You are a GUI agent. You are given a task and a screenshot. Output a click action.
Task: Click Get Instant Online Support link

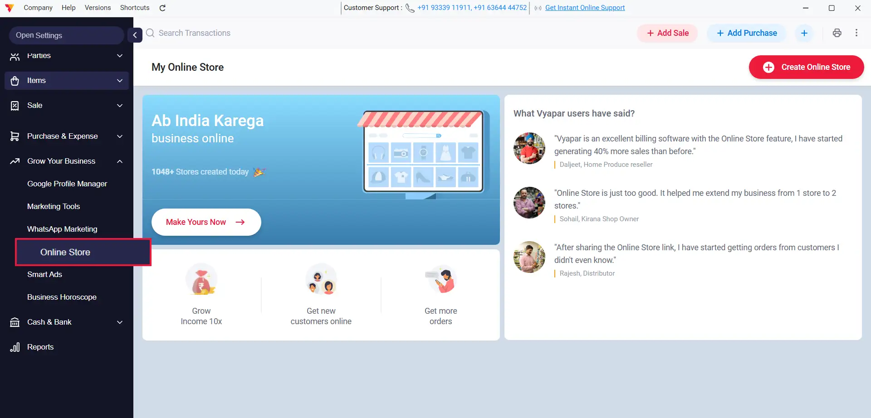(585, 8)
